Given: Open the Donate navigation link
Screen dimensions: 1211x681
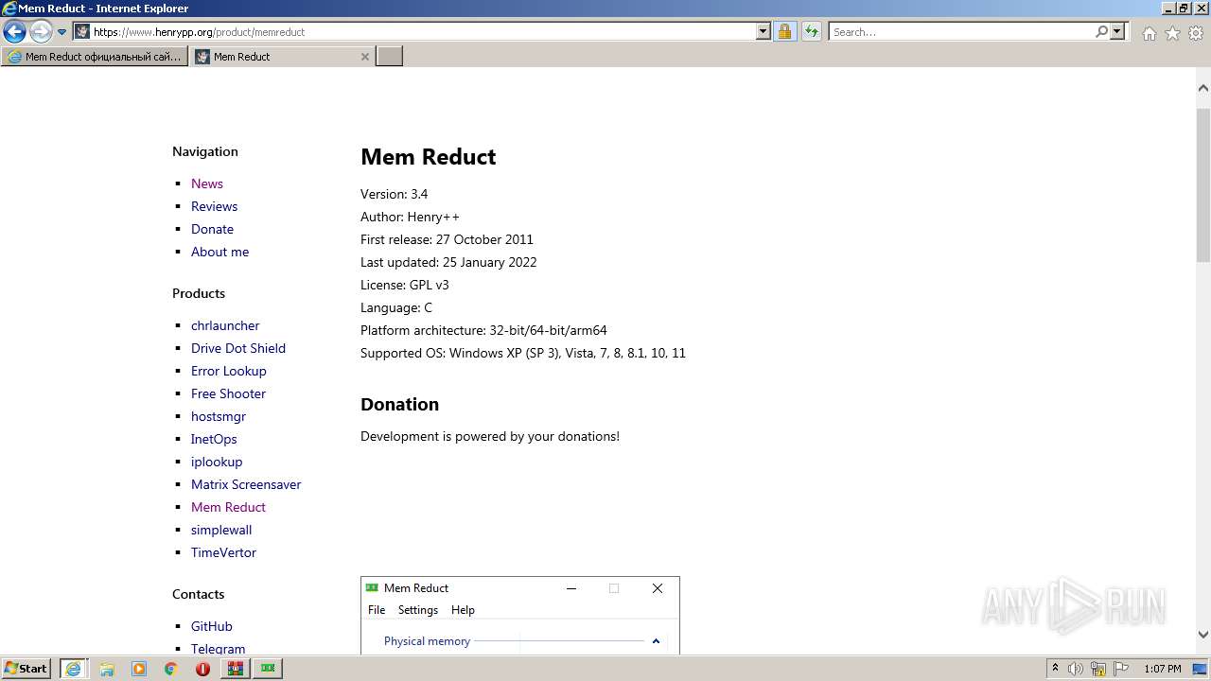Looking at the screenshot, I should point(212,229).
